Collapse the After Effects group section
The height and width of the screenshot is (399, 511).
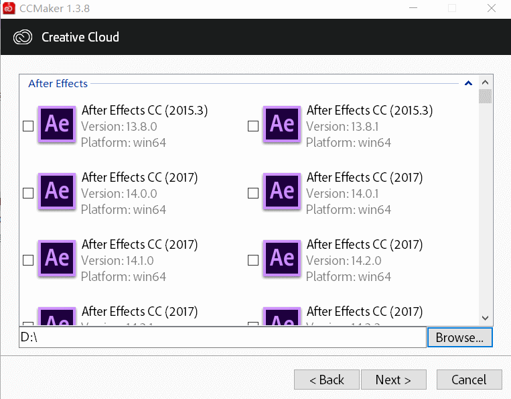(468, 84)
